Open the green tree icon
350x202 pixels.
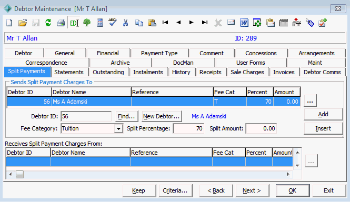(87, 23)
